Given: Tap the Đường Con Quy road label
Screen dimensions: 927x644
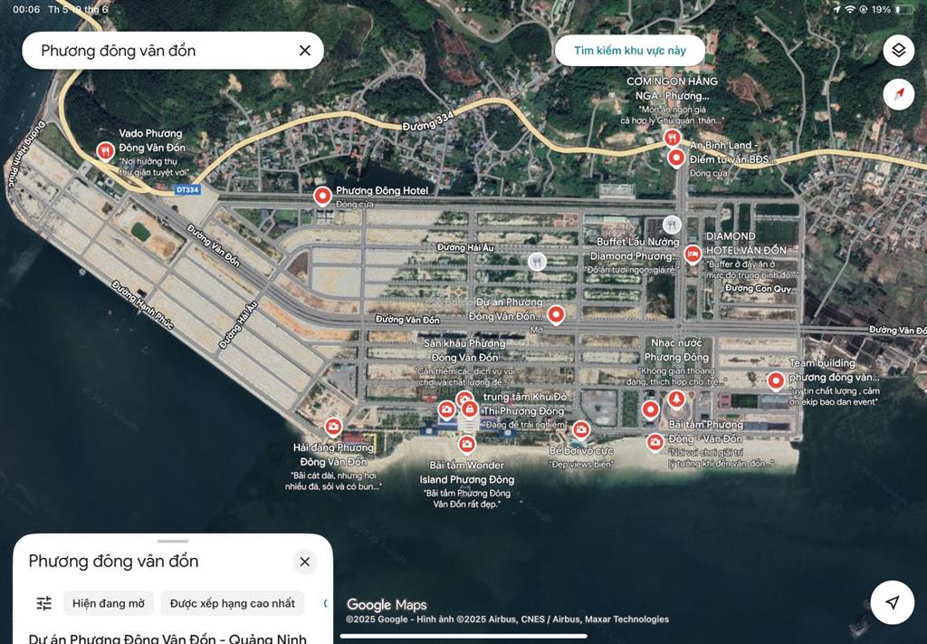Looking at the screenshot, I should pyautogui.click(x=758, y=289).
